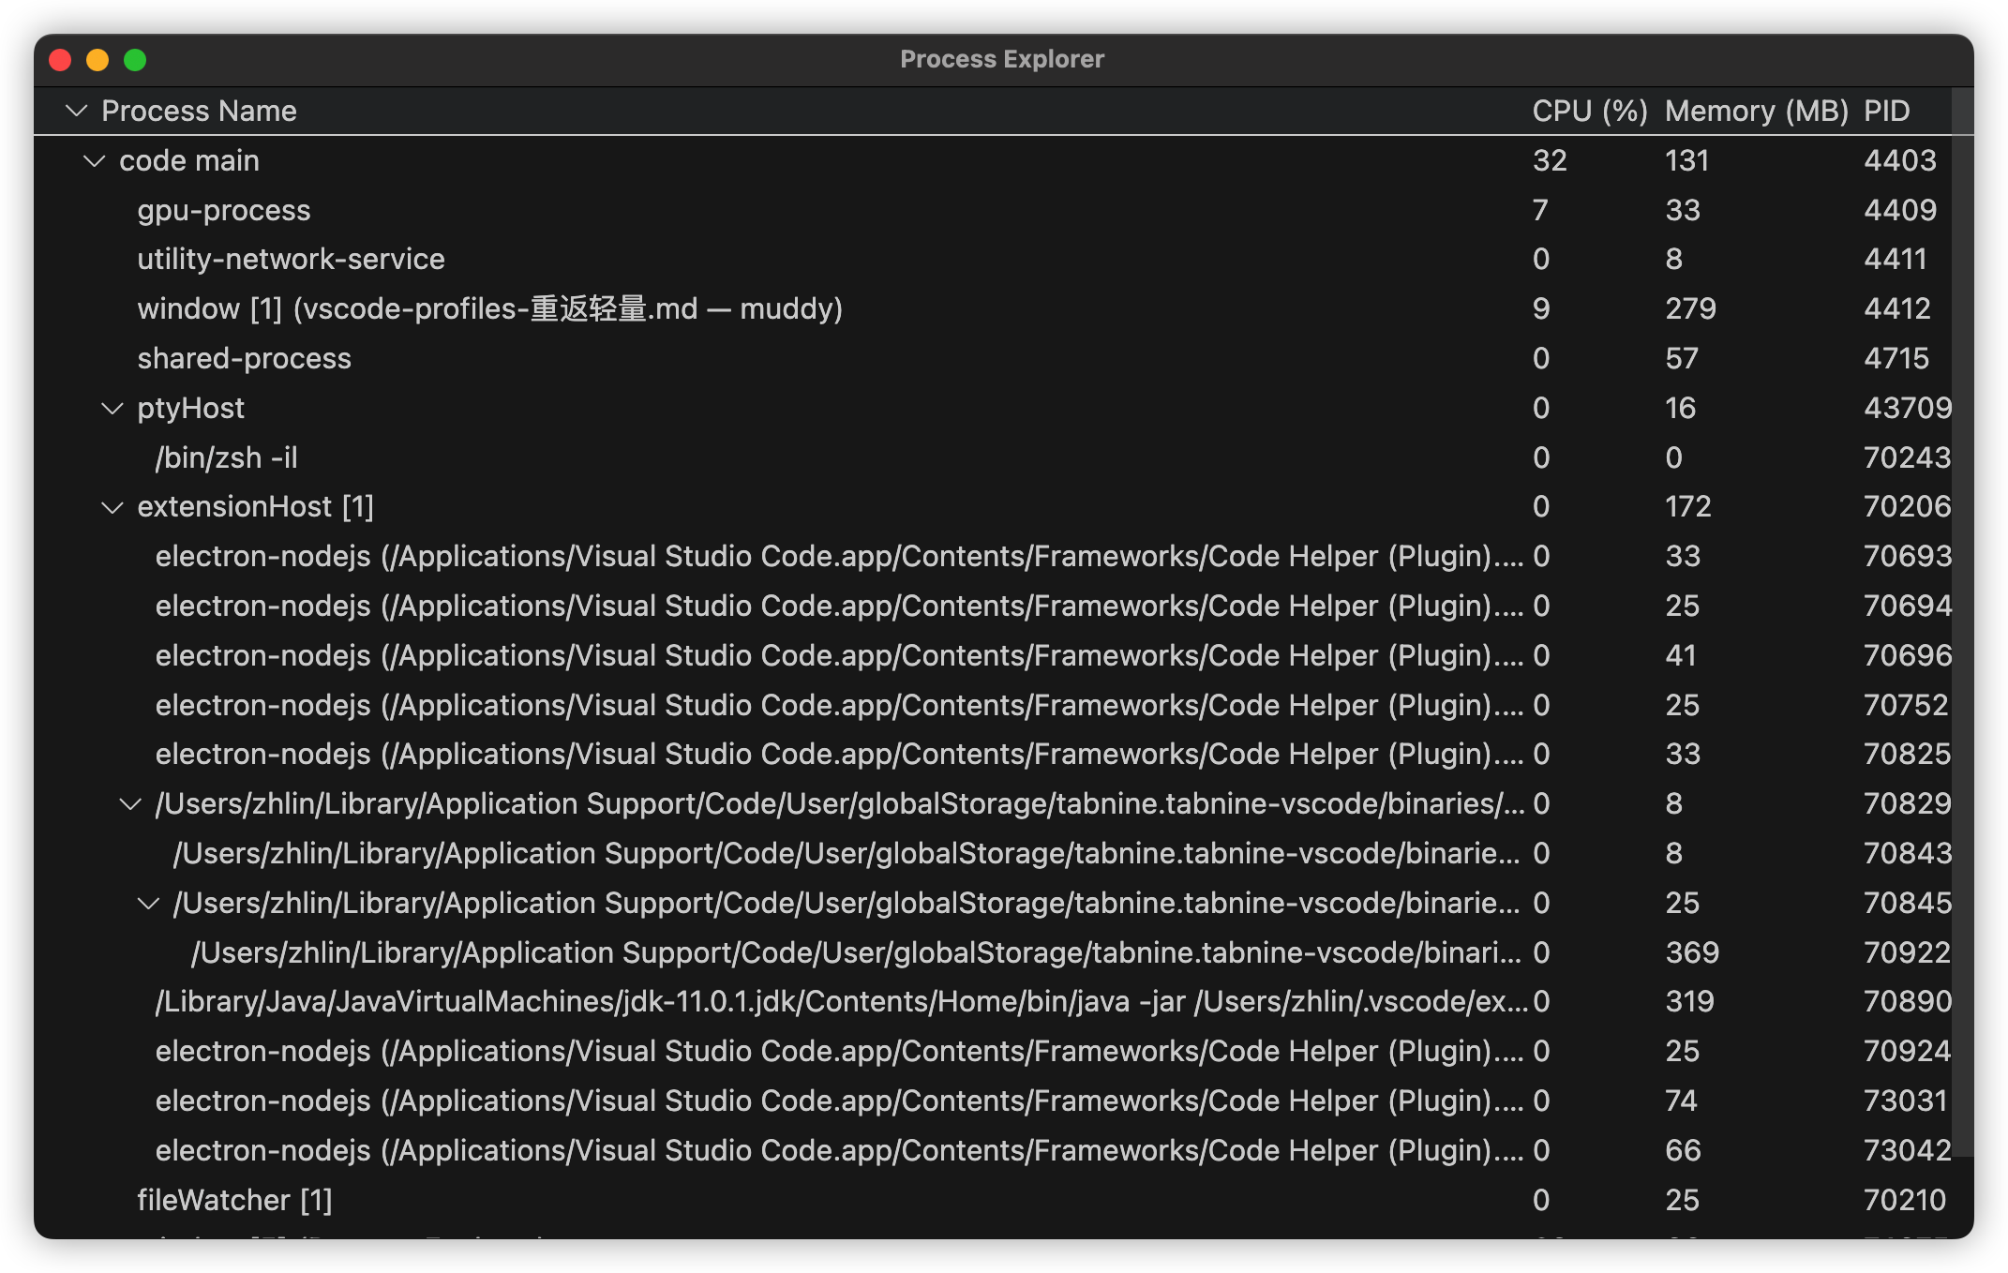
Task: Click the vertical scrollbar on the right
Action: [1962, 619]
